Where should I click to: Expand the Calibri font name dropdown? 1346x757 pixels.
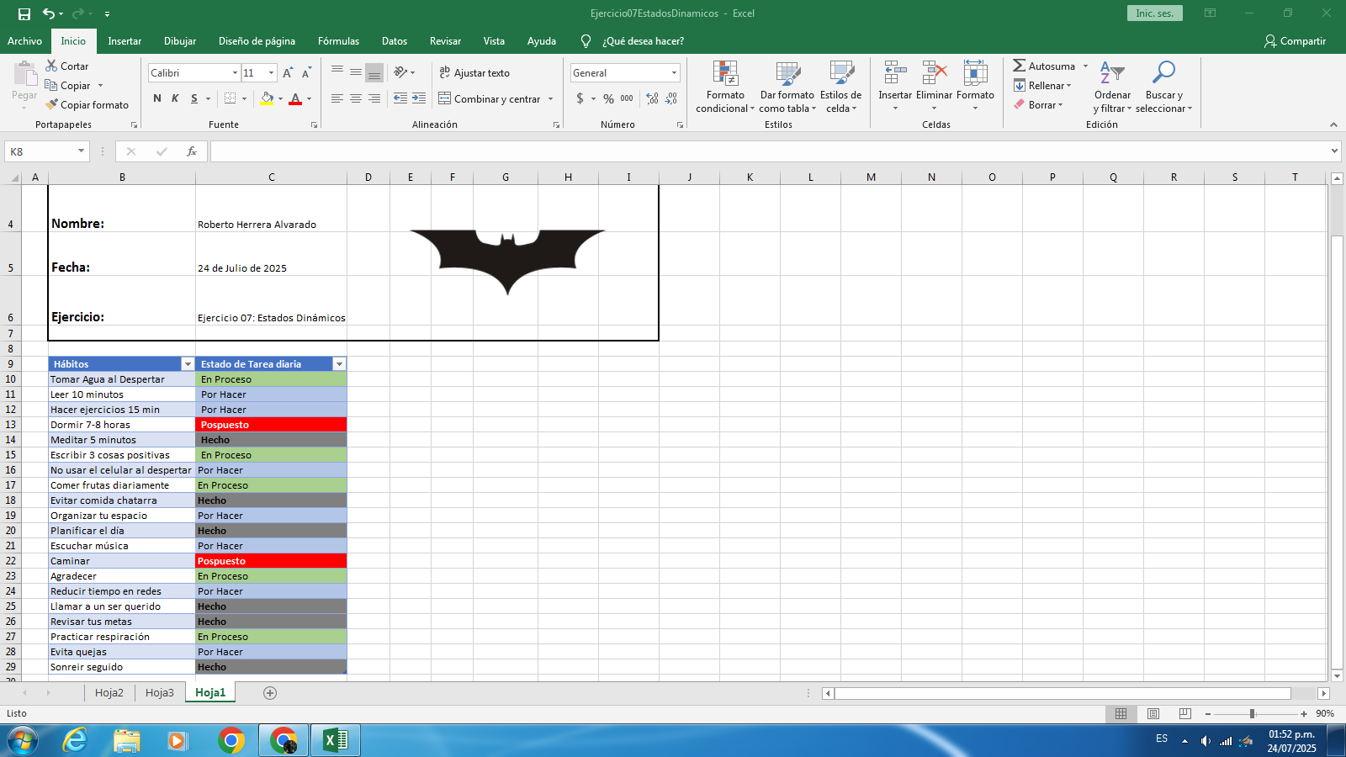[235, 73]
